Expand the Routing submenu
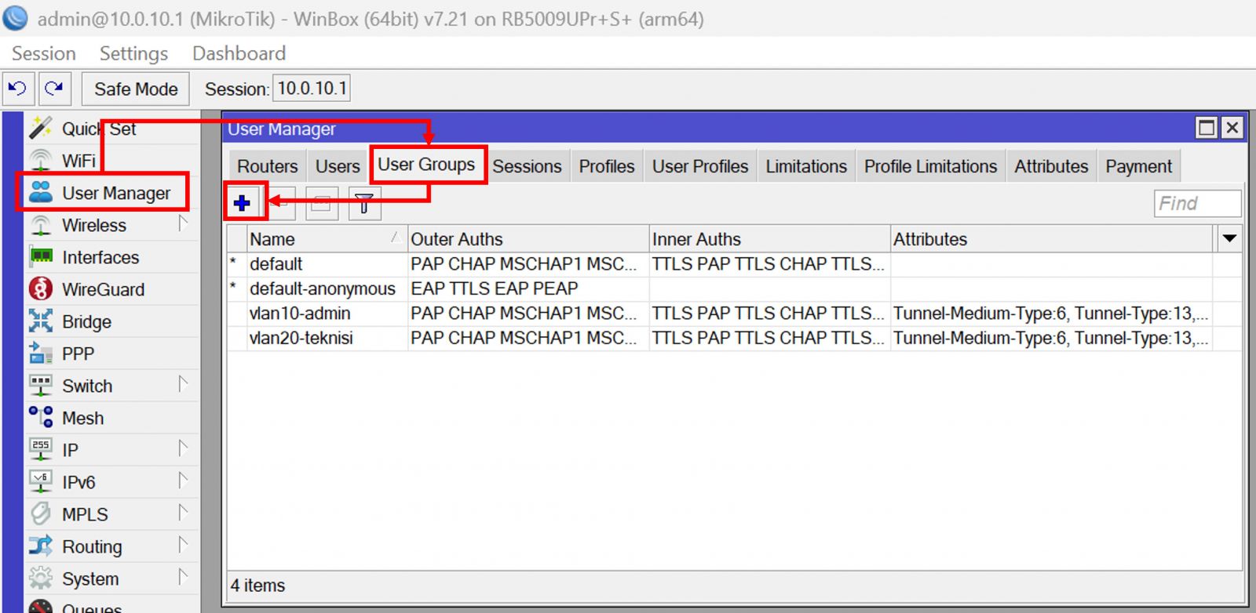1256x613 pixels. click(92, 546)
